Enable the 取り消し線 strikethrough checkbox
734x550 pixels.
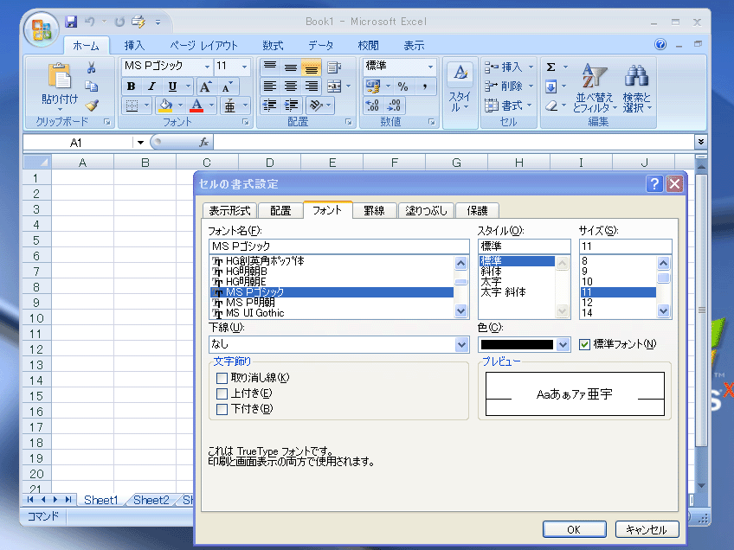click(222, 377)
